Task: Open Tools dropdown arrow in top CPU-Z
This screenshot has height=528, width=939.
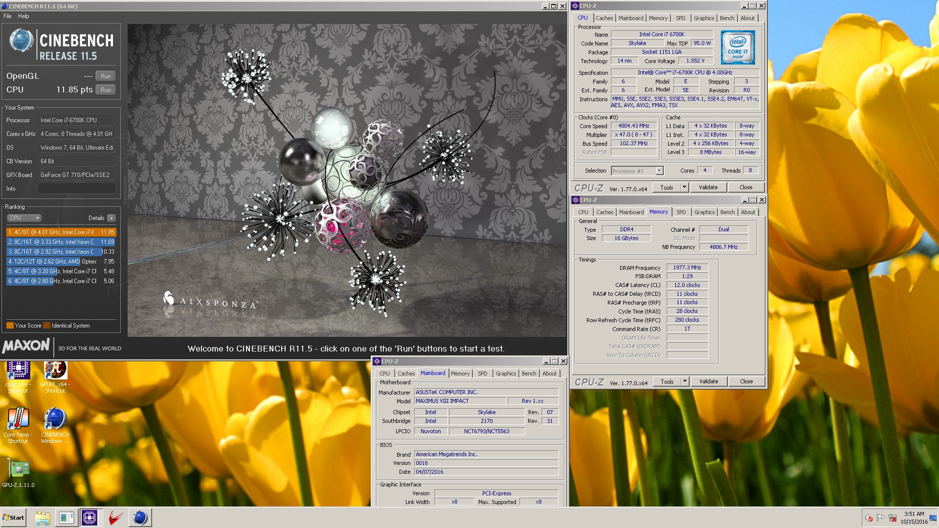Action: 684,187
